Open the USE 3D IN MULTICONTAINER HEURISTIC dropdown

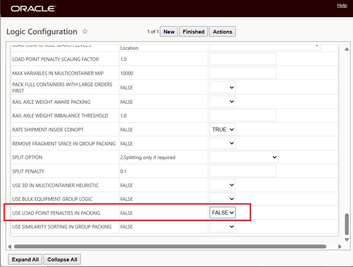pos(222,185)
